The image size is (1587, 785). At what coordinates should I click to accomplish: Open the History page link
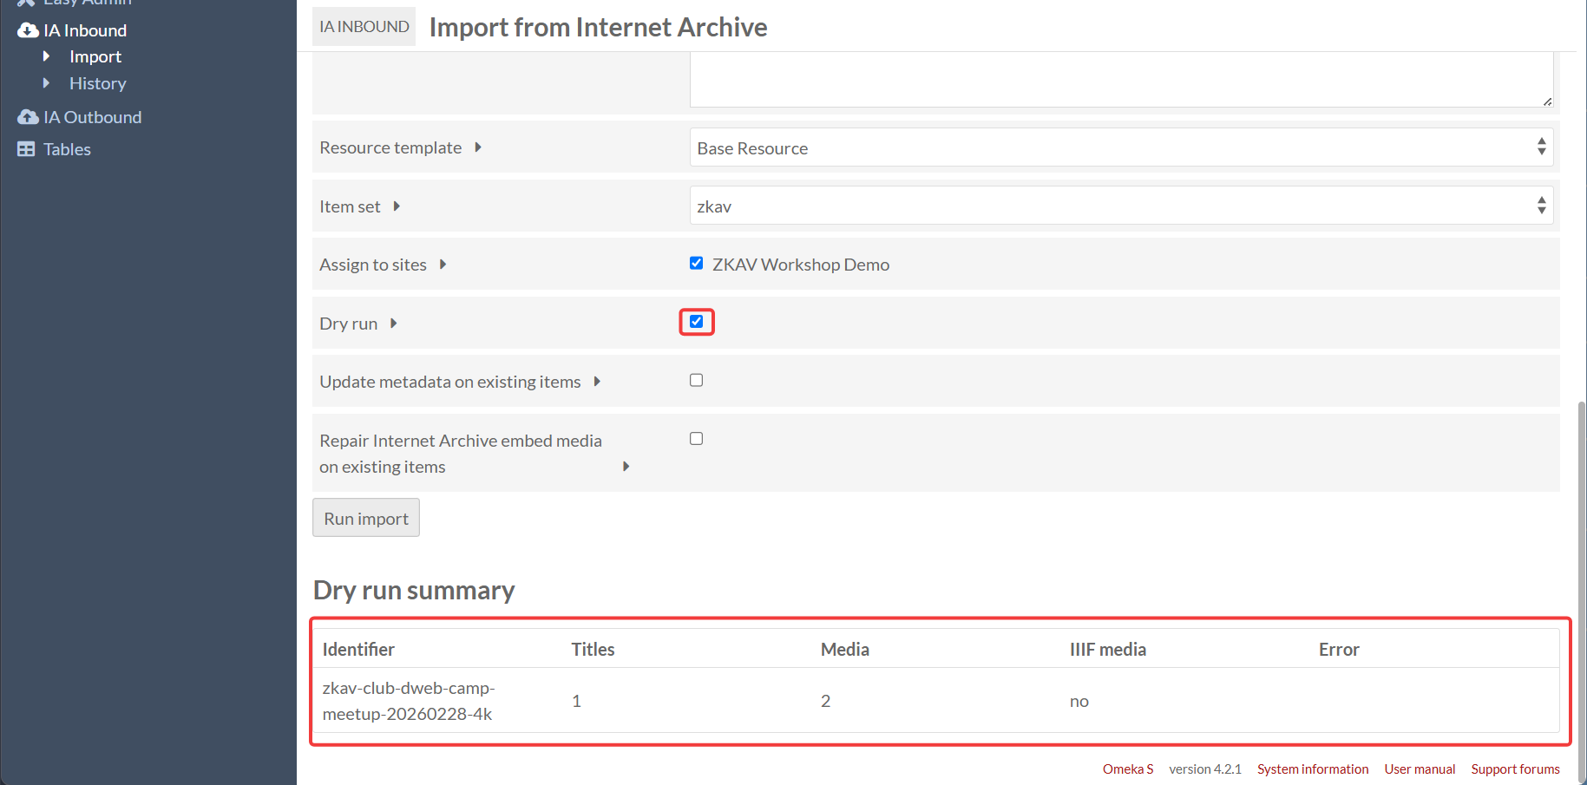98,83
